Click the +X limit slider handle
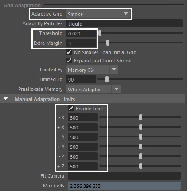The height and width of the screenshot is (191, 187). 140,127
